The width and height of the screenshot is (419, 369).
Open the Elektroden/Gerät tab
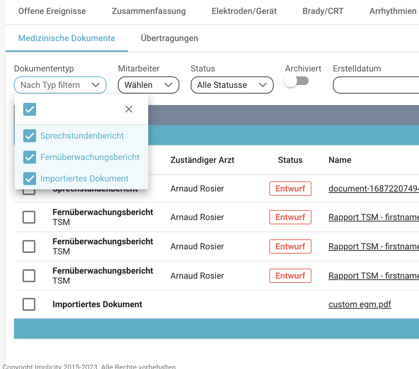pyautogui.click(x=244, y=11)
